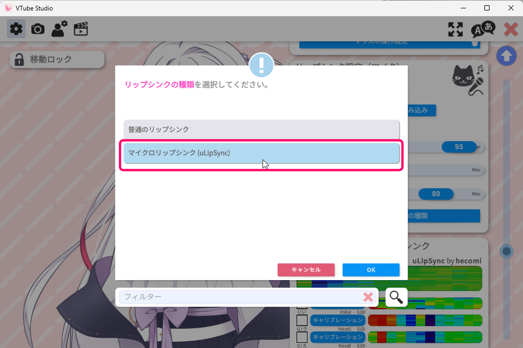Screen dimensions: 523x348
Task: Select 普通のリップシンク option
Action: click(261, 129)
